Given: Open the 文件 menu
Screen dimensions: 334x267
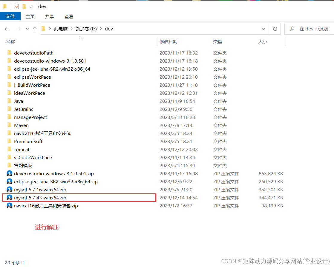Looking at the screenshot, I should [10, 16].
